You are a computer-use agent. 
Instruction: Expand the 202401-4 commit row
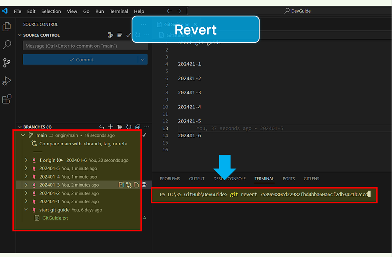tap(26, 177)
